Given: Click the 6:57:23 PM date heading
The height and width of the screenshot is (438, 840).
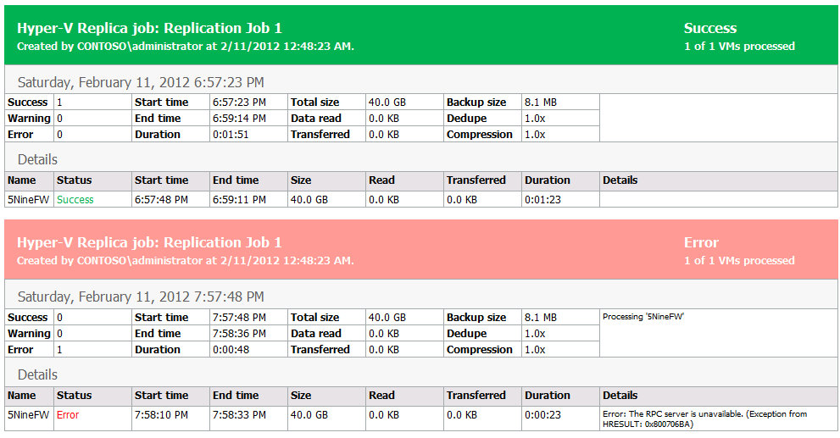Looking at the screenshot, I should (x=141, y=82).
